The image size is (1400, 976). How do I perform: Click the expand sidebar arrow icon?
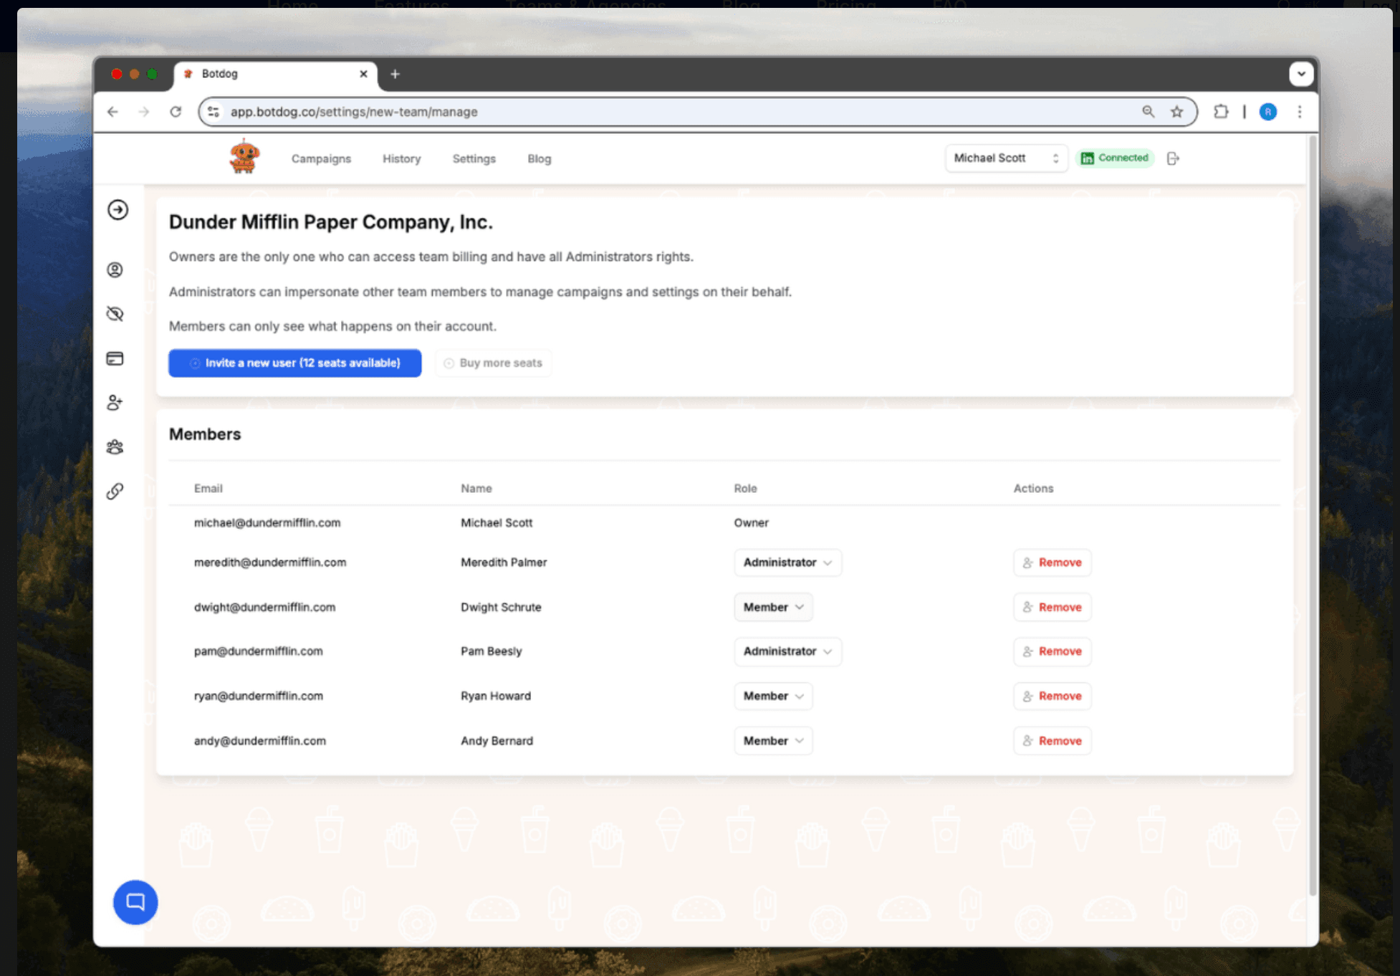tap(118, 210)
